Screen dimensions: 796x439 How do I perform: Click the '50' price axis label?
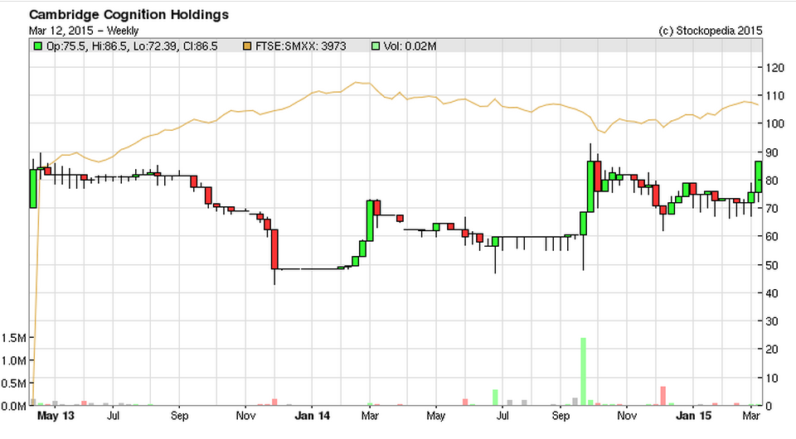click(772, 265)
